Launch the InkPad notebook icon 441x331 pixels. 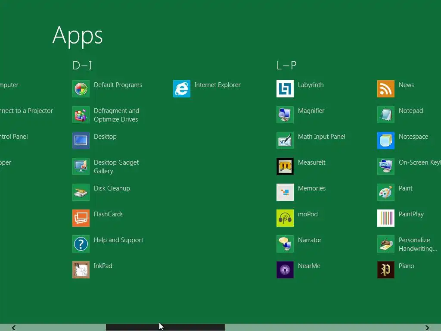(81, 270)
